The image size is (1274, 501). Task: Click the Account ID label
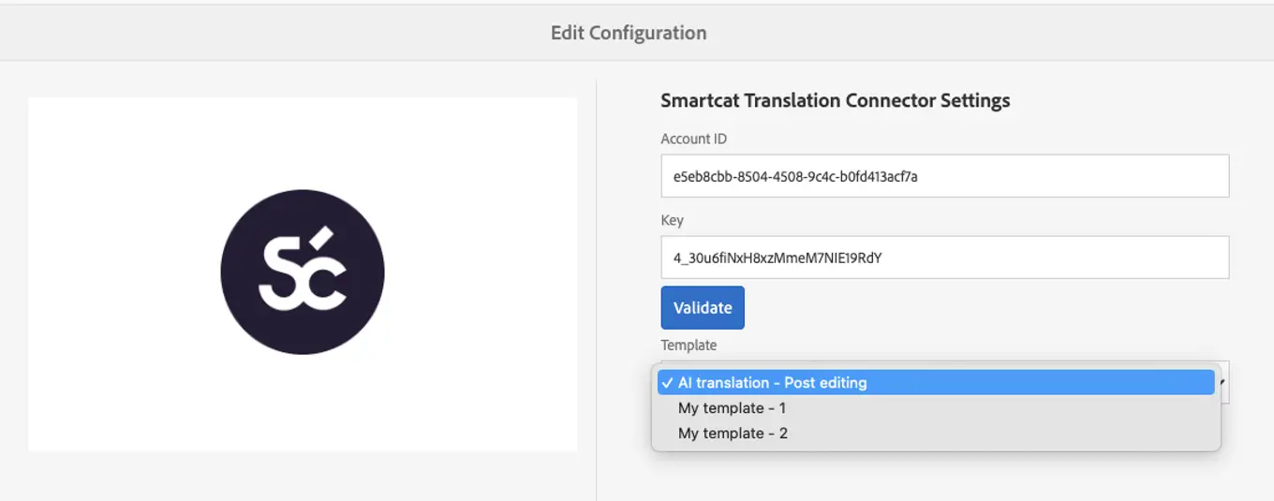pyautogui.click(x=694, y=139)
